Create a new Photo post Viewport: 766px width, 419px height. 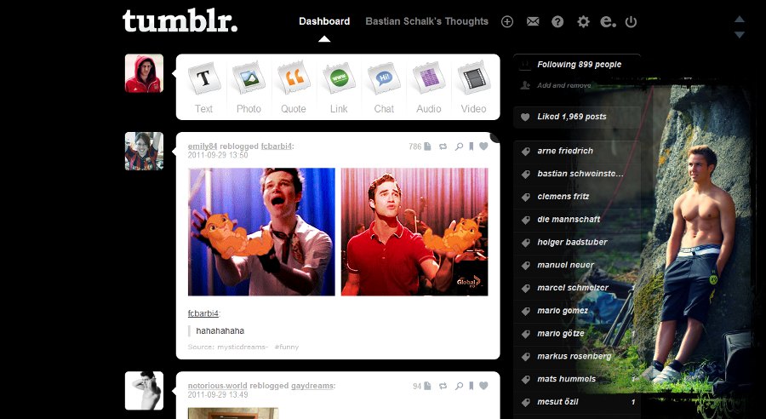[x=249, y=88]
